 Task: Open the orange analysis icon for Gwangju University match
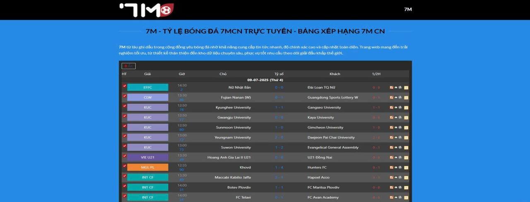pos(391,118)
